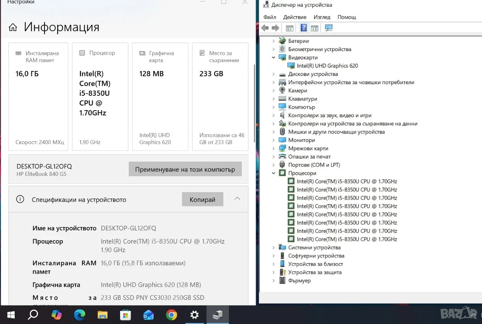Click the Копирай button for device specifications
This screenshot has height=324, width=482.
coord(203,199)
